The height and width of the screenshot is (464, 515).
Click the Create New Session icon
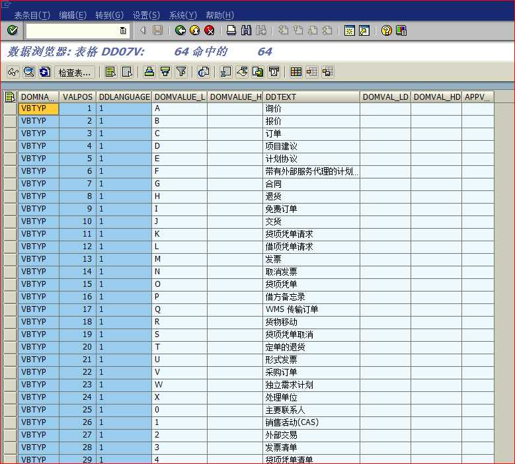[349, 30]
